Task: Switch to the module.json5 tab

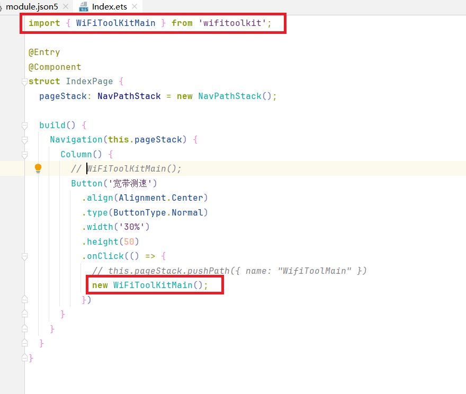Action: (x=32, y=6)
